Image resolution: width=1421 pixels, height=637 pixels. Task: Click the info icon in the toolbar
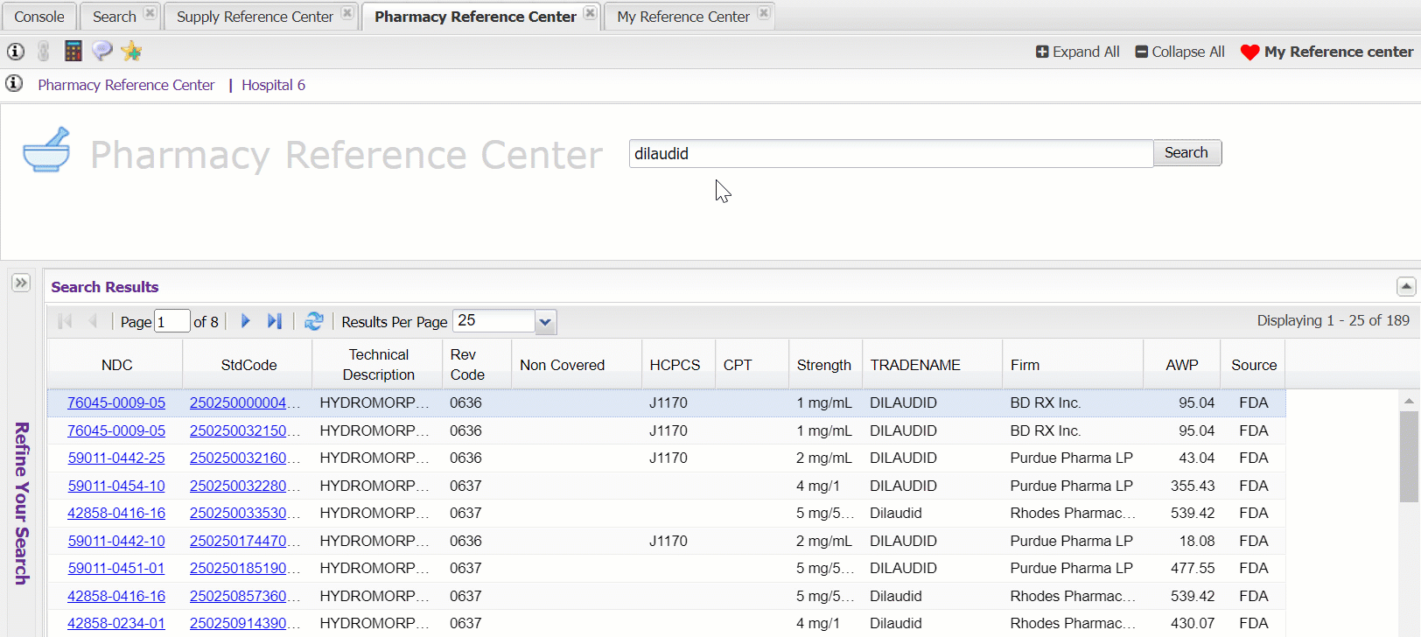click(x=16, y=52)
